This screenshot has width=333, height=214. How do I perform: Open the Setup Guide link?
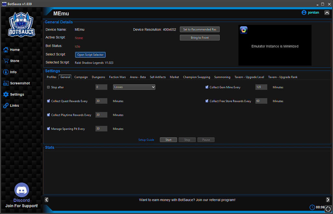point(146,139)
